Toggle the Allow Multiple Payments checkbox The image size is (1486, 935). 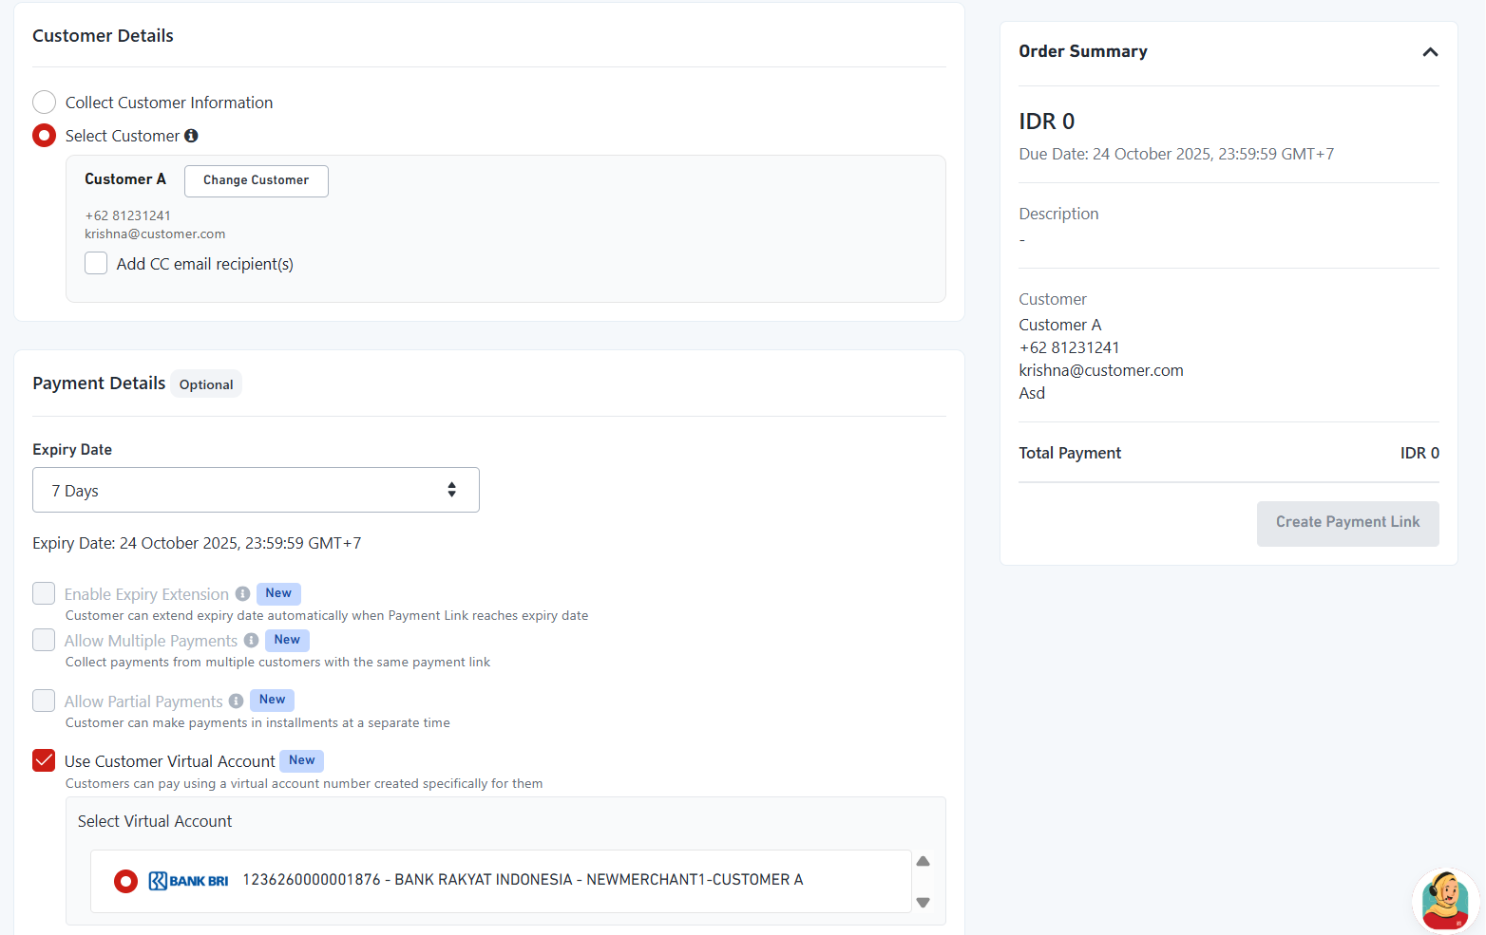click(x=45, y=641)
